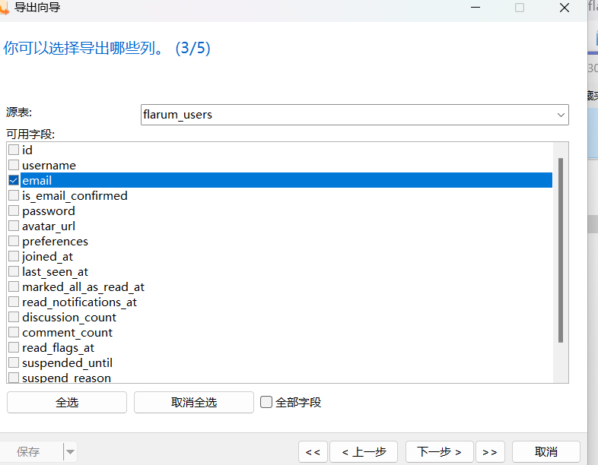Check the username field checkbox
The image size is (598, 465).
pyautogui.click(x=14, y=165)
